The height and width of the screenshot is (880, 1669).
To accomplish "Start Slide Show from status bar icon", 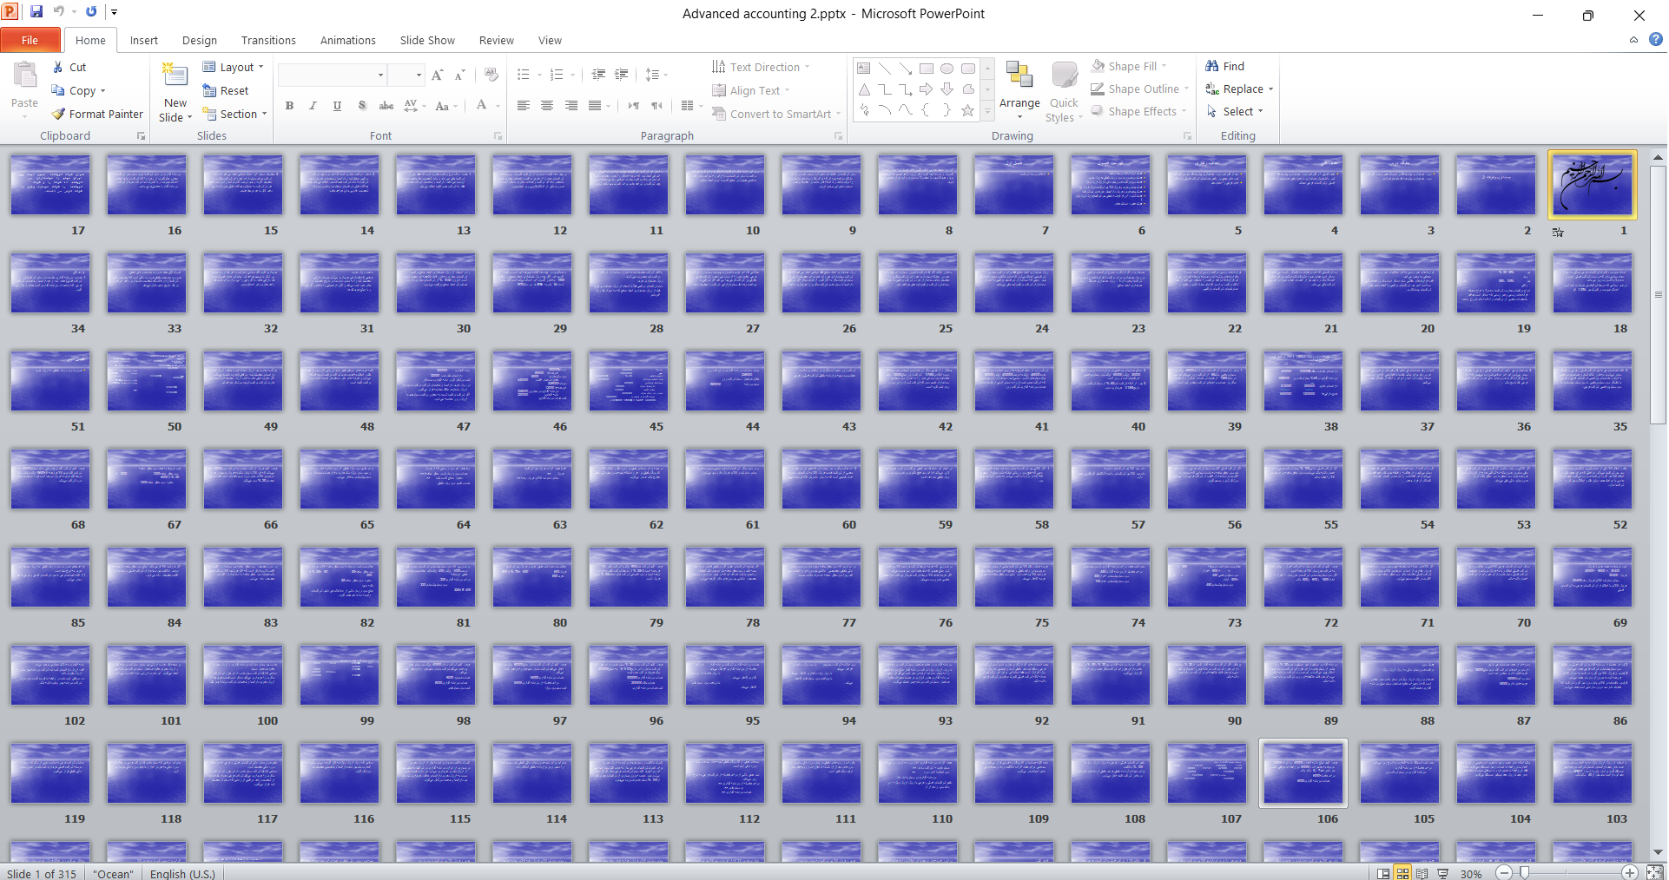I will click(1442, 873).
